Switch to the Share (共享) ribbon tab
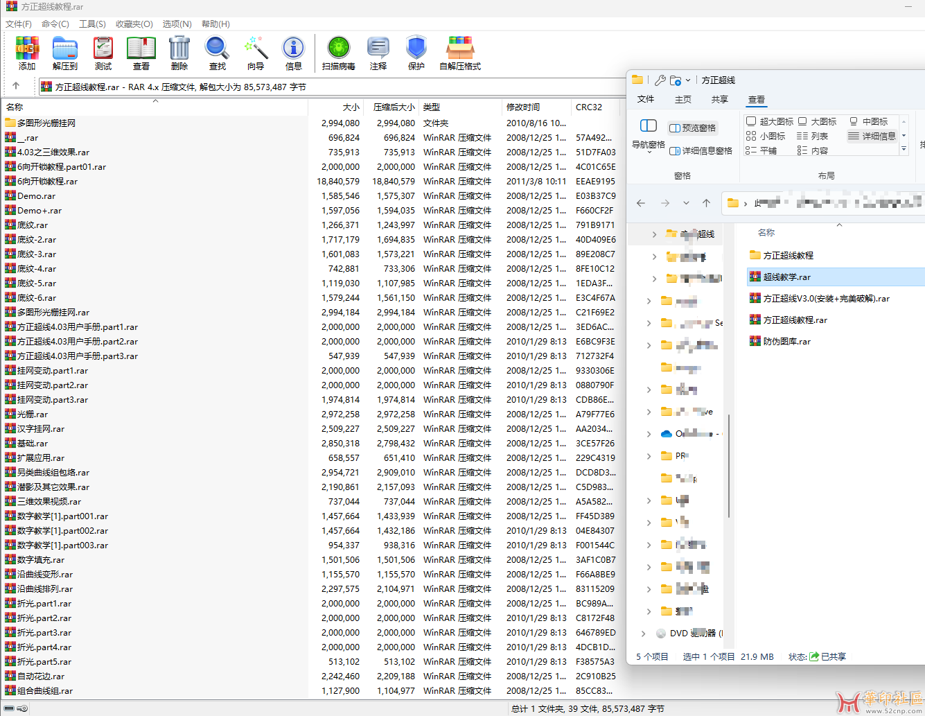The width and height of the screenshot is (925, 716). (720, 99)
